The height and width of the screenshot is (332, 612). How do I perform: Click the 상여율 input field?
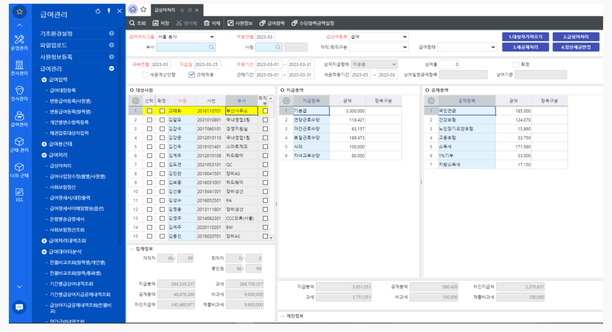[x=449, y=64]
